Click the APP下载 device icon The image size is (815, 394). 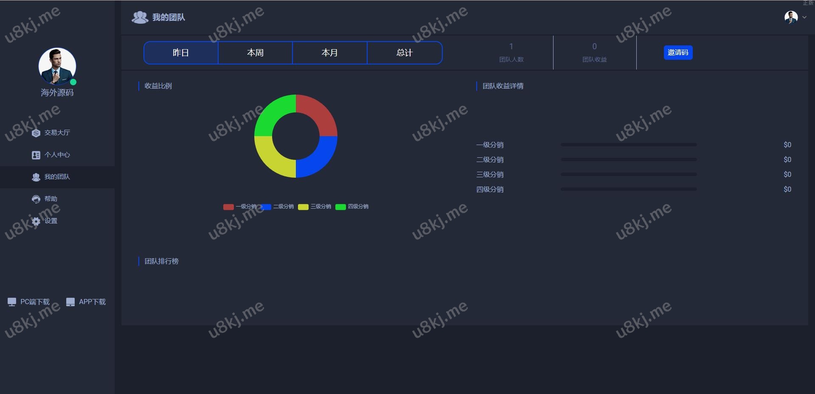[x=70, y=302]
